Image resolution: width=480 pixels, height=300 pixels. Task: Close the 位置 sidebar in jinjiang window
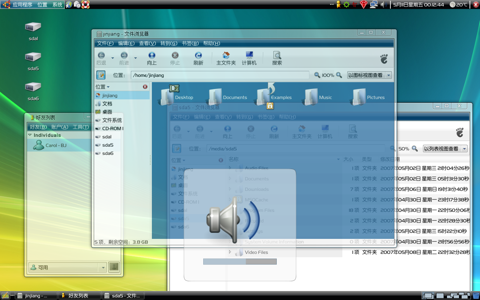coord(145,87)
